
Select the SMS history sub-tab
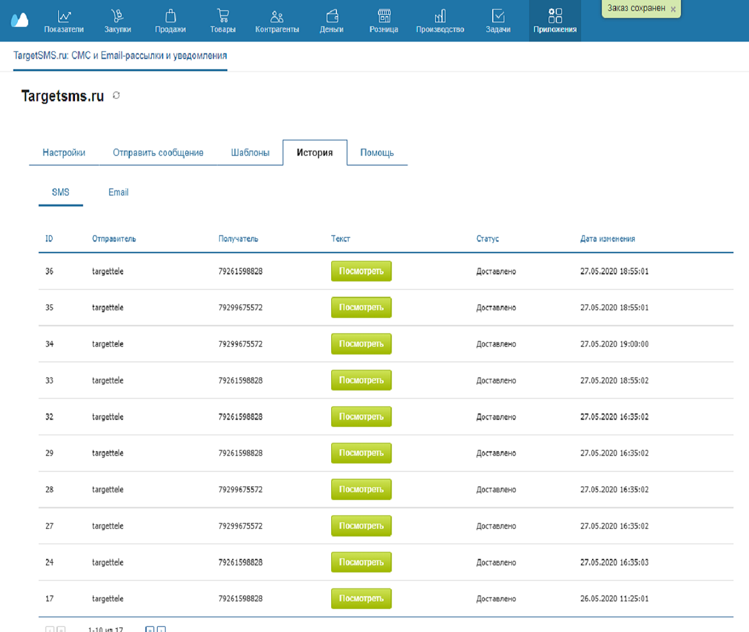pyautogui.click(x=61, y=192)
